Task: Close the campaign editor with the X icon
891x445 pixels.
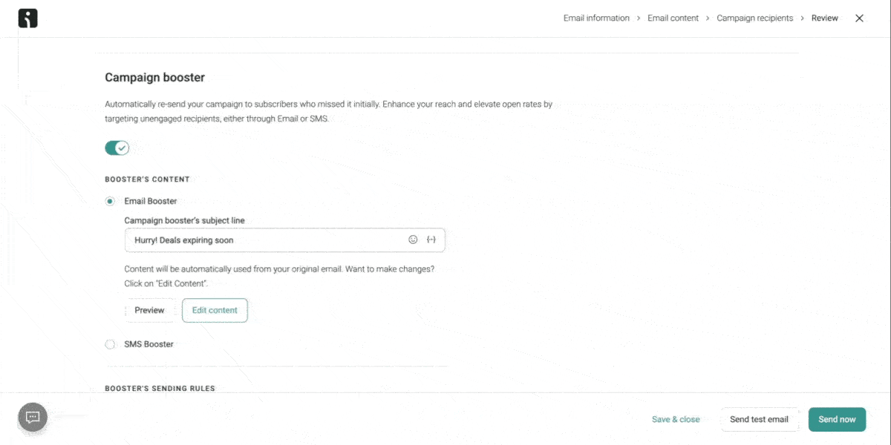Action: [x=859, y=19]
